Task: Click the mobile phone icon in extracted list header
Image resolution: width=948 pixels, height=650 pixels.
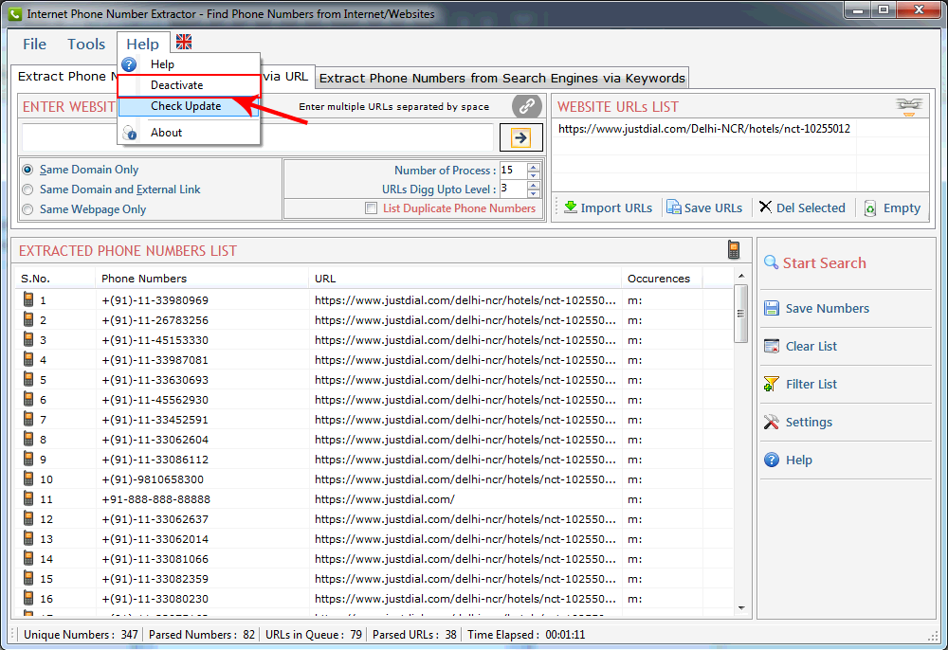Action: pyautogui.click(x=734, y=249)
